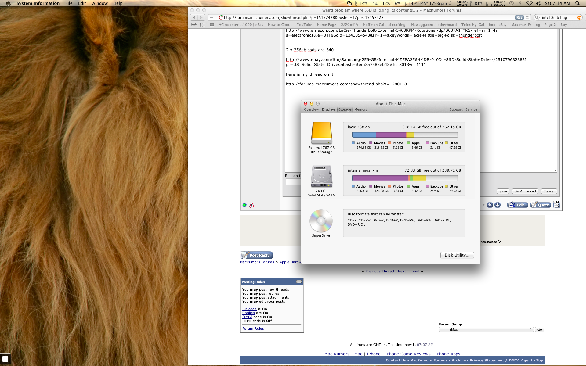The image size is (586, 366).
Task: Open Spotlight search magnifier
Action: pyautogui.click(x=577, y=3)
